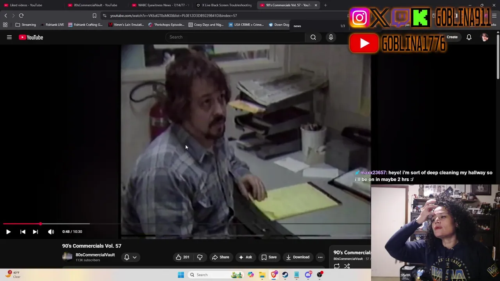Switch to Liked videos tab

tap(31, 5)
